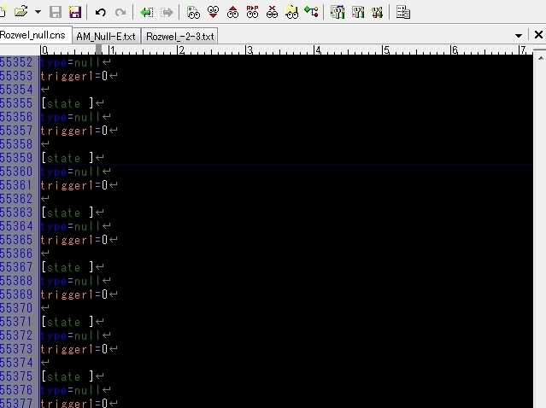Screen dimensions: 546x408
Task: Click the grayed Save floppy icon
Action: coord(56,13)
